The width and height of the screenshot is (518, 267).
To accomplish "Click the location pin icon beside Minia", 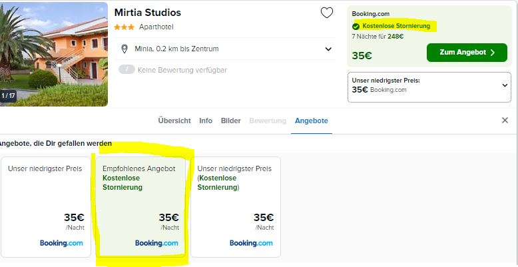I will [125, 49].
